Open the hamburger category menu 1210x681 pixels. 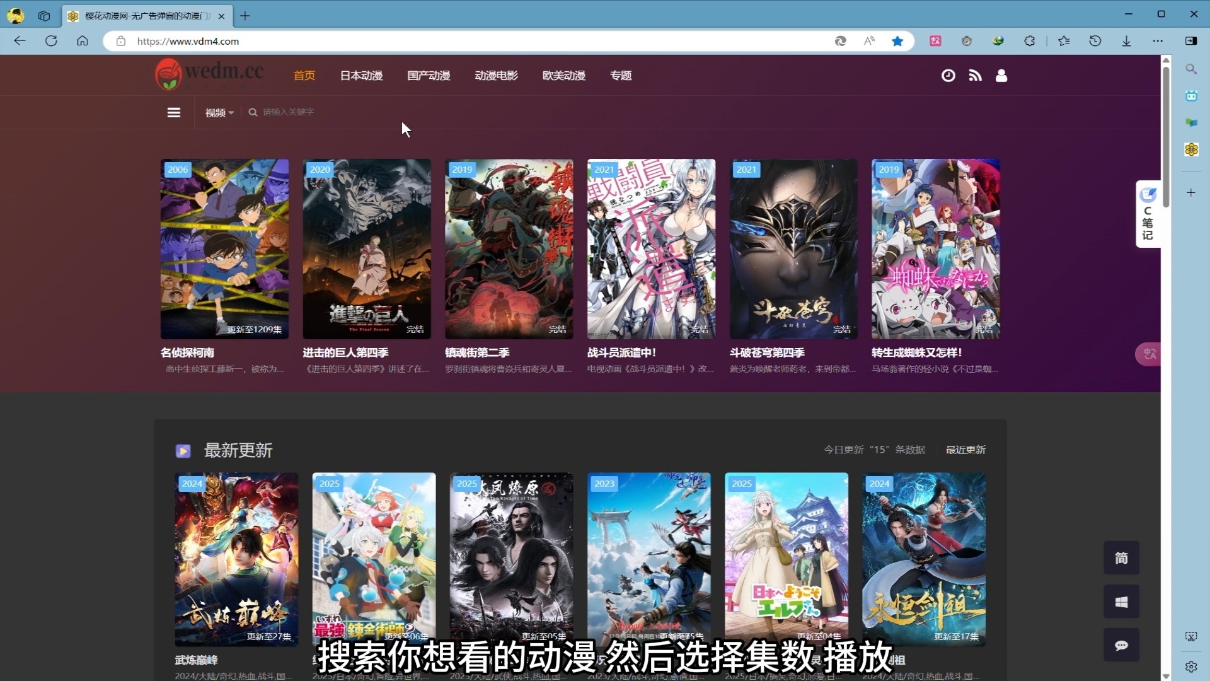[174, 112]
